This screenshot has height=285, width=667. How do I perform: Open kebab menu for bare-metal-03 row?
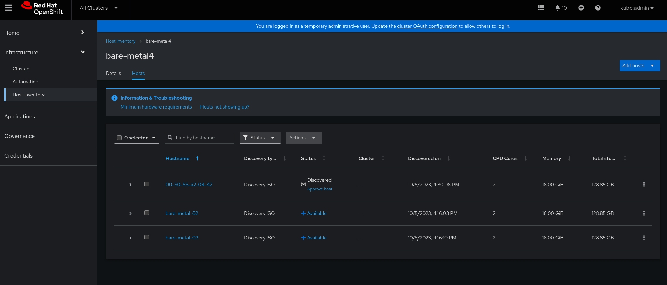click(644, 238)
